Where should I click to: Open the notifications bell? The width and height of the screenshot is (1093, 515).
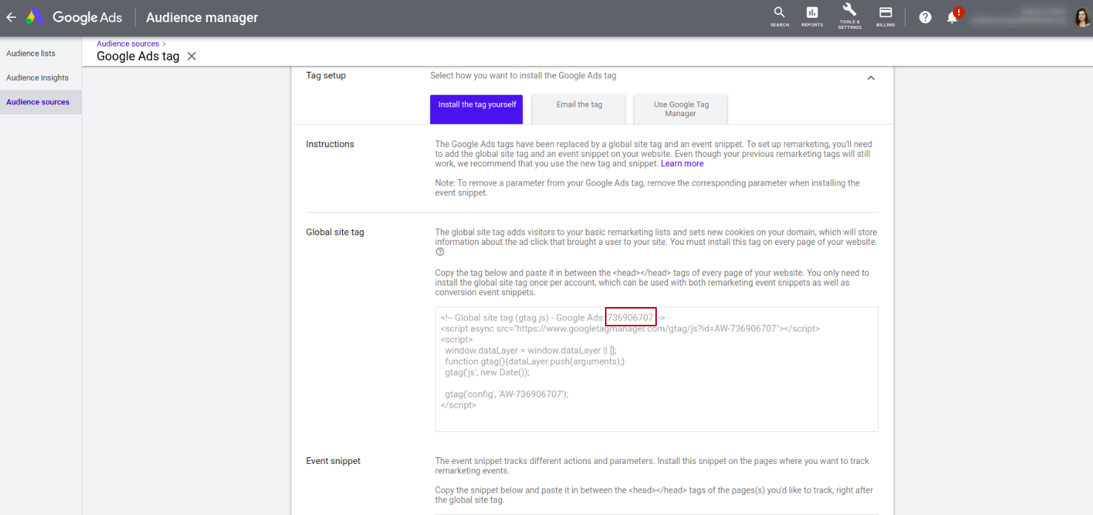point(952,17)
